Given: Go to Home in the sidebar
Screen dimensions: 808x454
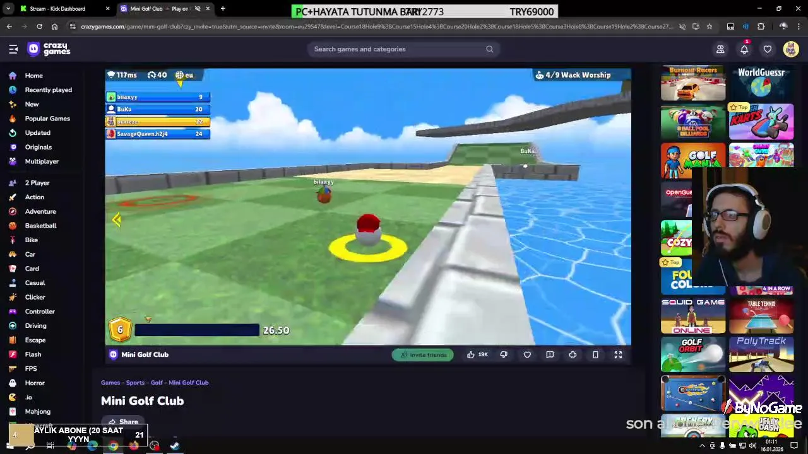Looking at the screenshot, I should [x=34, y=76].
